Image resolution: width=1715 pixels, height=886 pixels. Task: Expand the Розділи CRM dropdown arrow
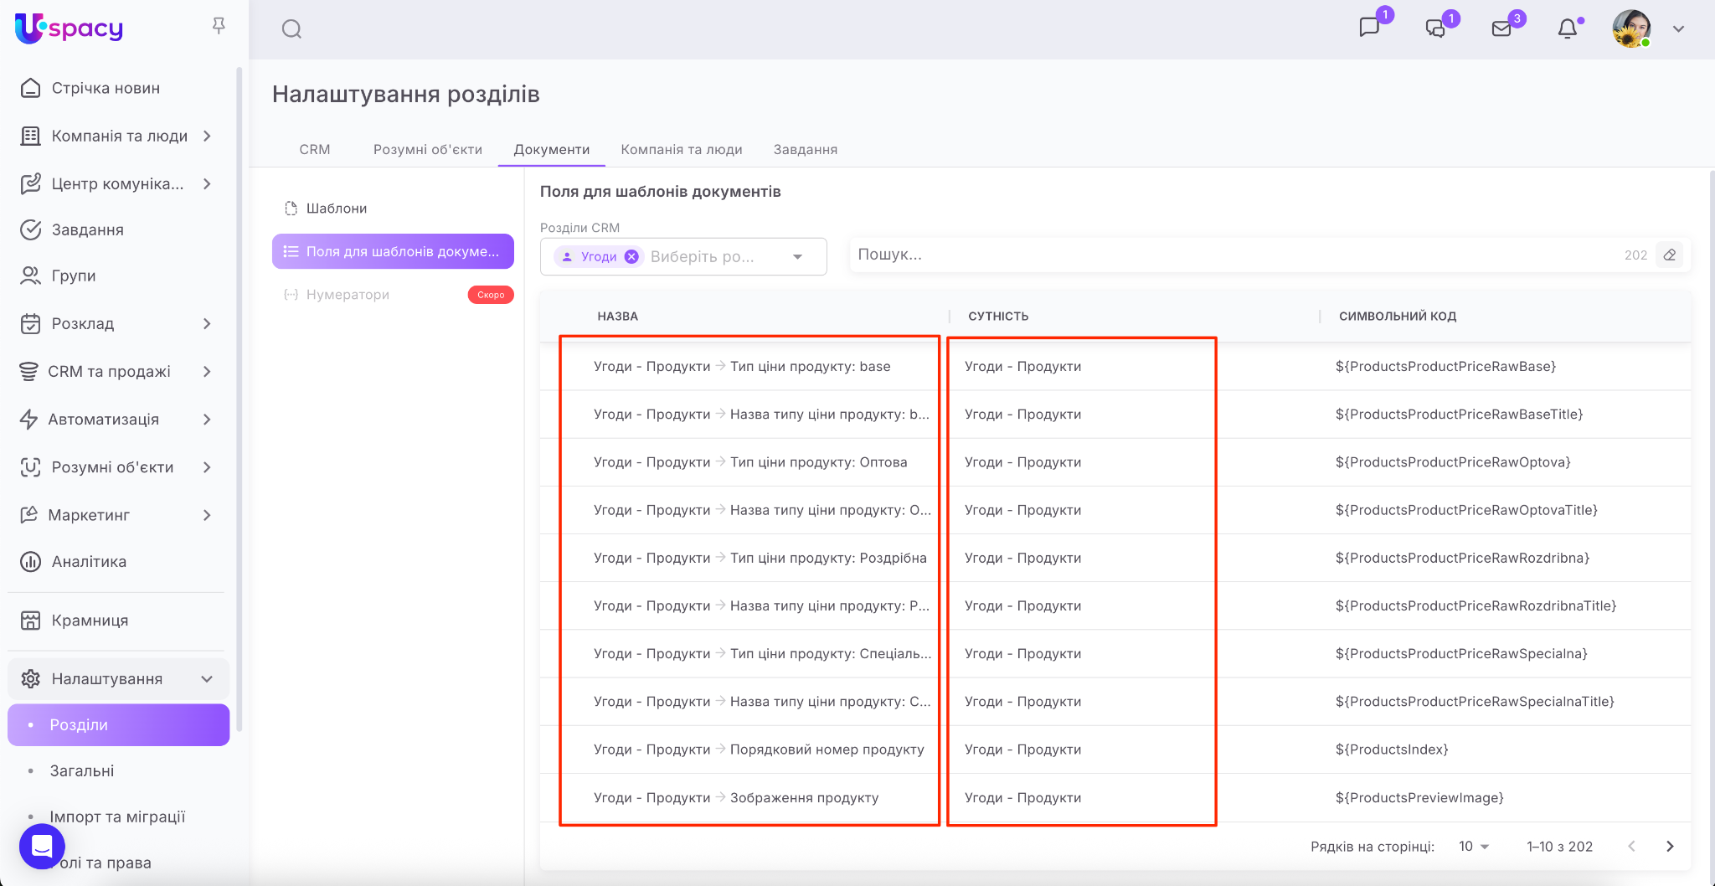(x=797, y=257)
